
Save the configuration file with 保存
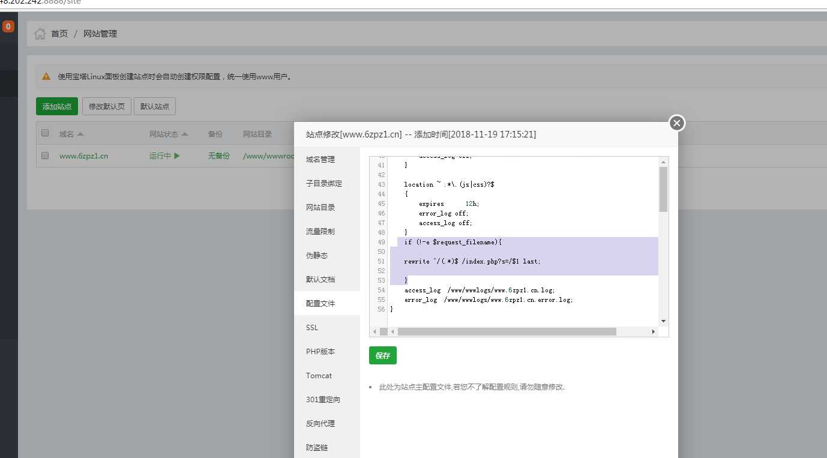coord(383,355)
